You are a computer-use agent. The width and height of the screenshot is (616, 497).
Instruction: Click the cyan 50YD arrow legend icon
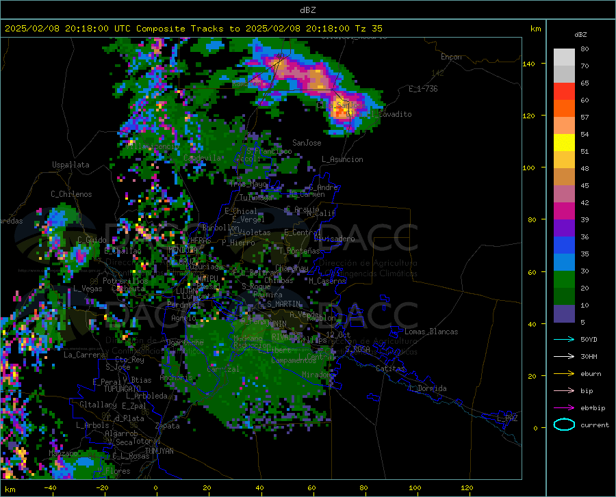pyautogui.click(x=564, y=339)
